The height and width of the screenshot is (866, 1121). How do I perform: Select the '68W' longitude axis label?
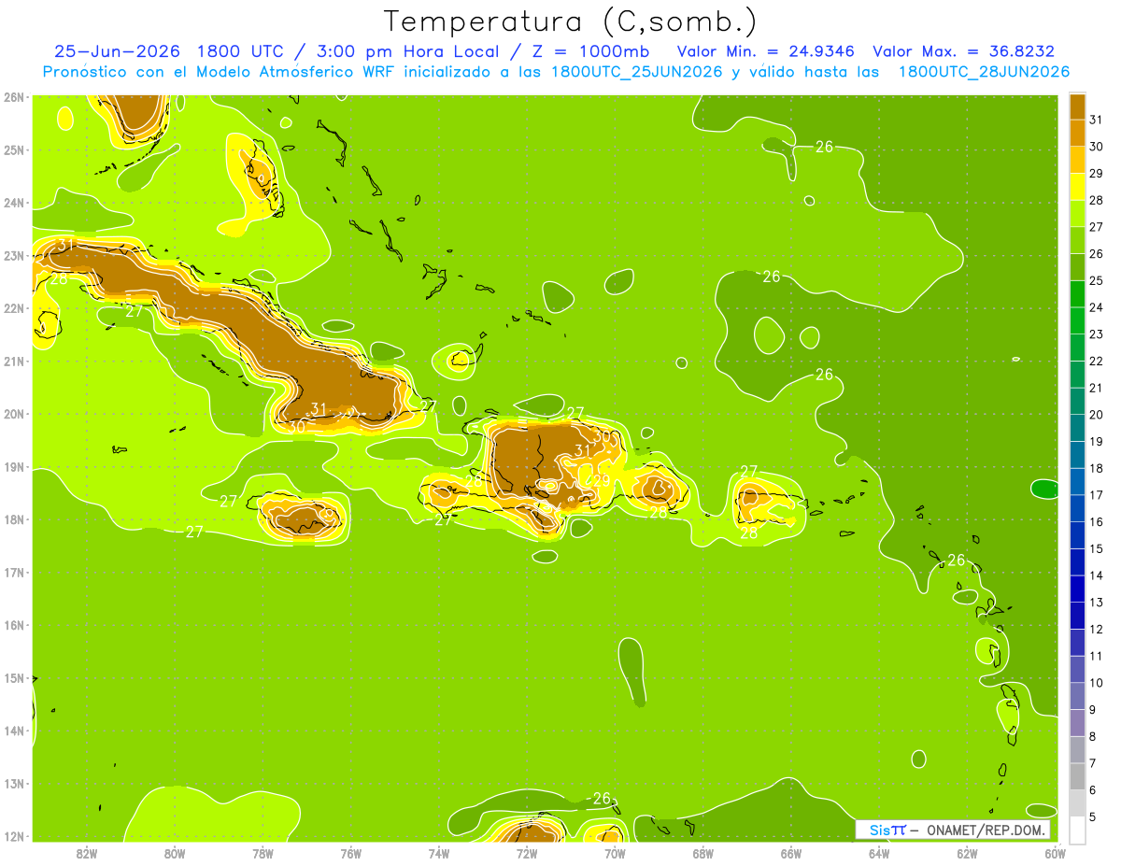point(702,853)
